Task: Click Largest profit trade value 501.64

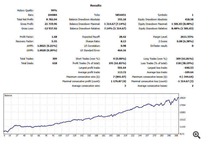Action: (122, 68)
